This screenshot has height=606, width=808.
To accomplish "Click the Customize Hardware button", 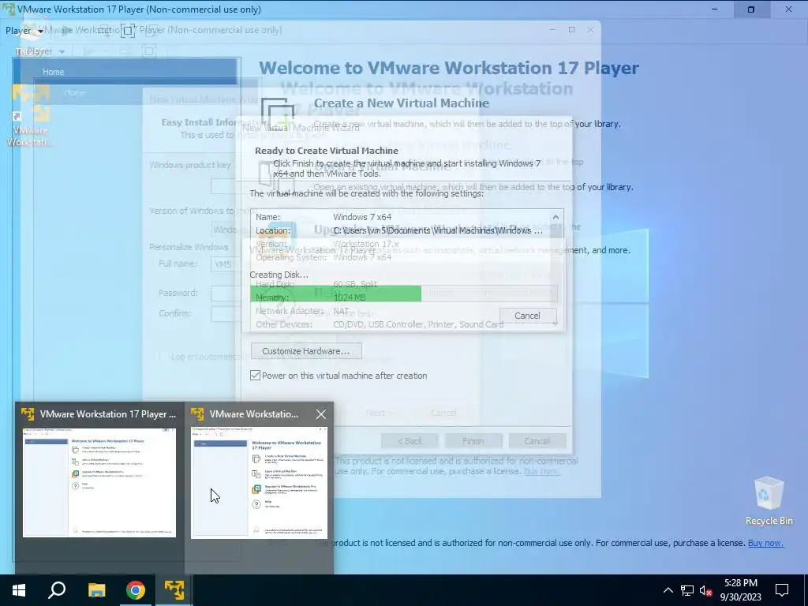I will [306, 351].
